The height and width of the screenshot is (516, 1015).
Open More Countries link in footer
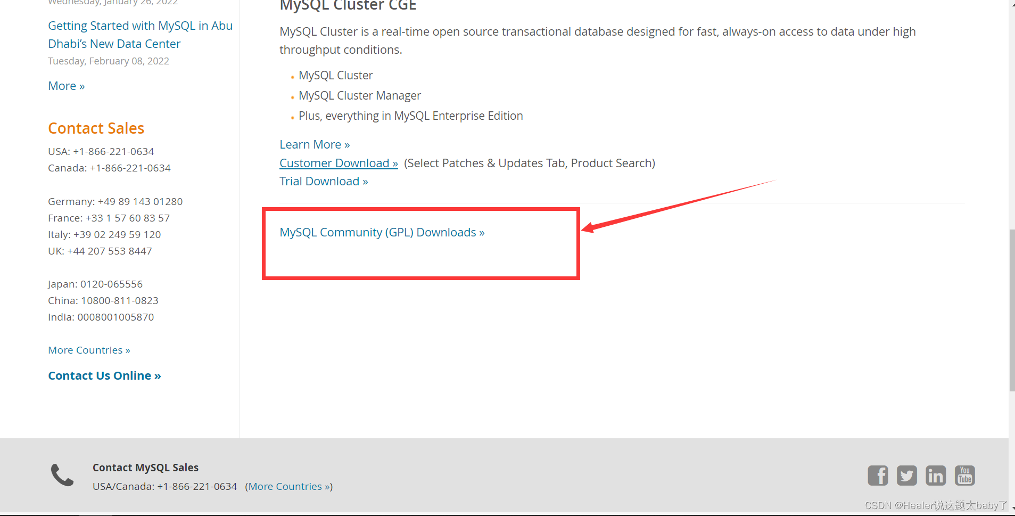[x=289, y=486]
